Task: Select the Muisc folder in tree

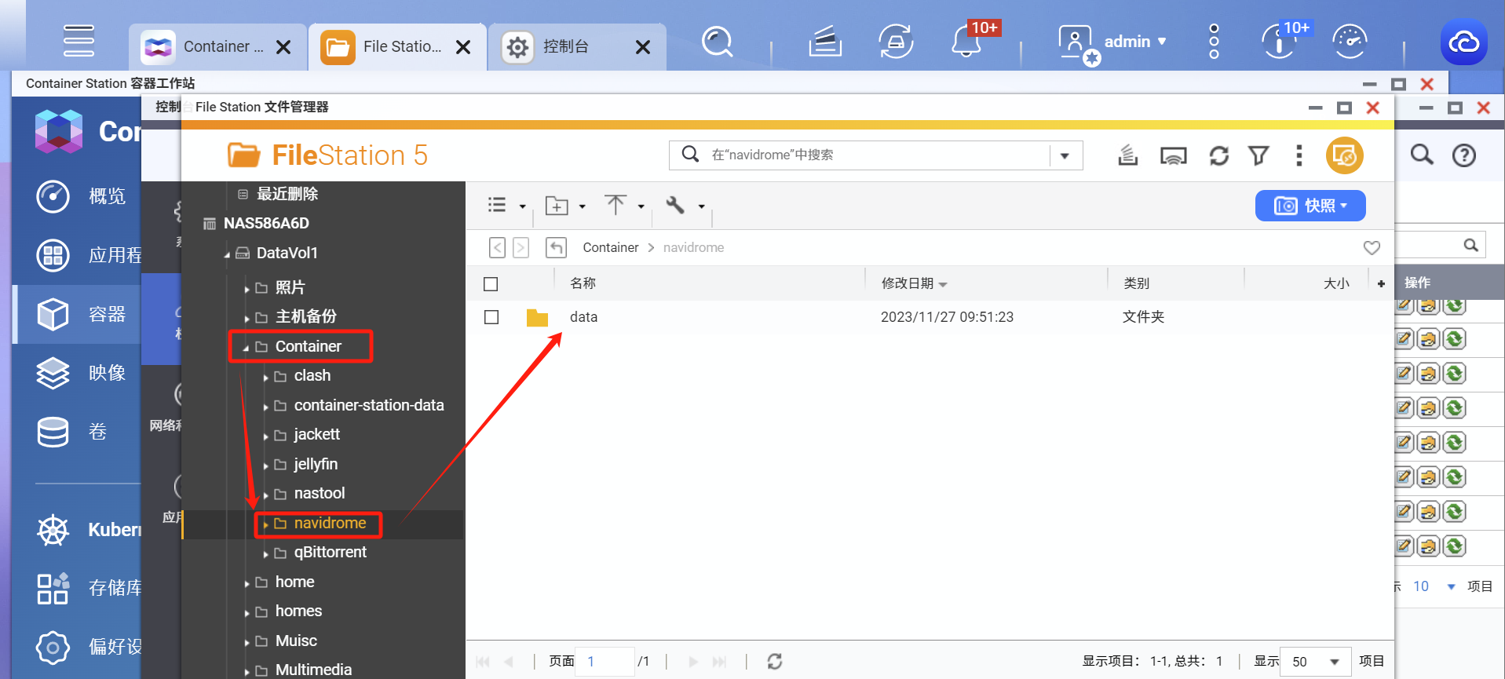Action: pyautogui.click(x=296, y=641)
